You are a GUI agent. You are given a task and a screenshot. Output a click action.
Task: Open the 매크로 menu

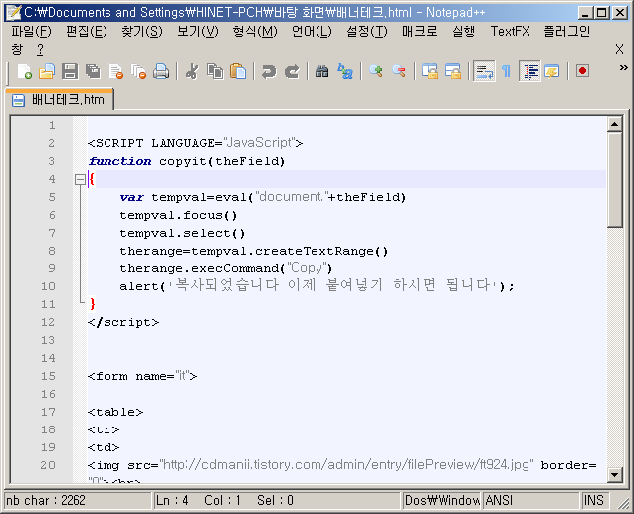419,32
